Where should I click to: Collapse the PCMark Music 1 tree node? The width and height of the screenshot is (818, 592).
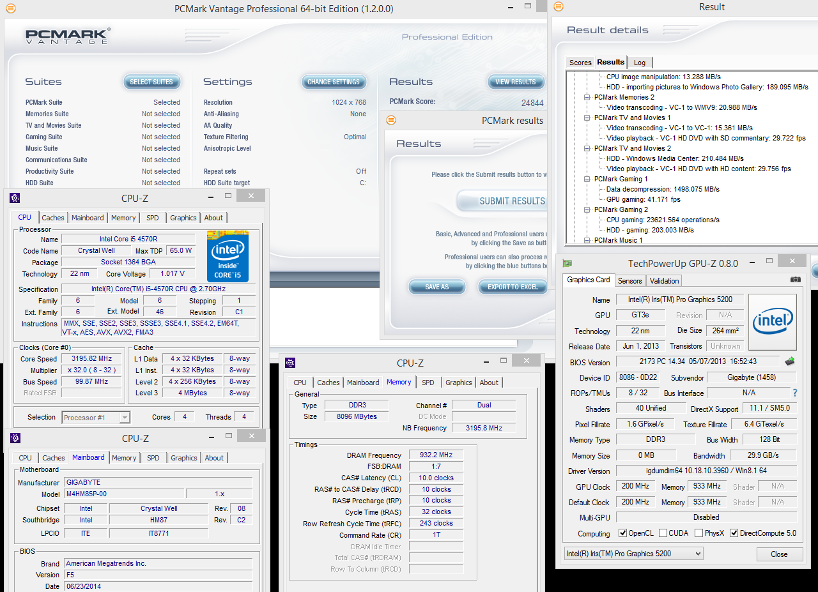(x=588, y=240)
